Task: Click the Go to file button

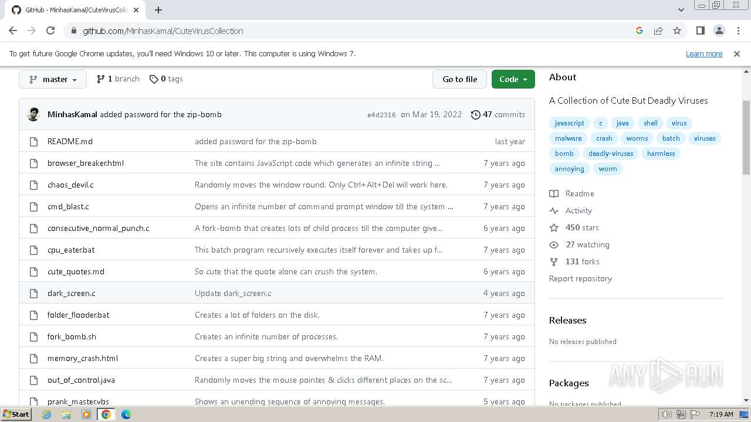Action: [x=460, y=79]
